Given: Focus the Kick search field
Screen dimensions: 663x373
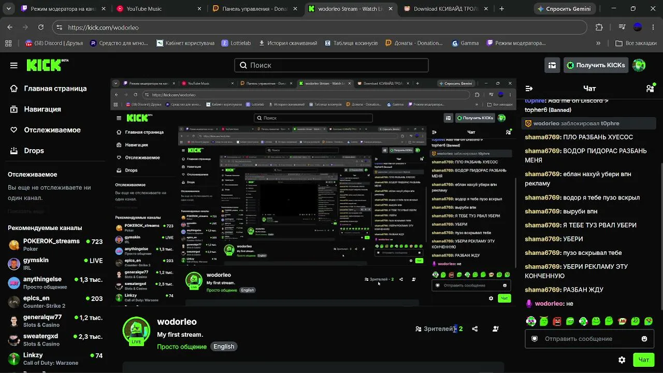Looking at the screenshot, I should point(331,65).
